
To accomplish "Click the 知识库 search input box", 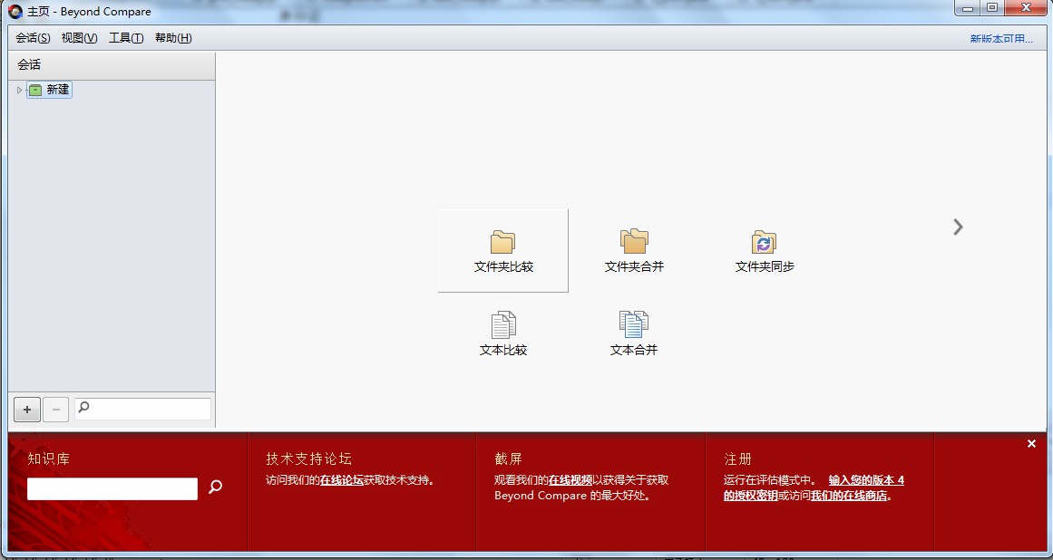I will click(x=112, y=489).
